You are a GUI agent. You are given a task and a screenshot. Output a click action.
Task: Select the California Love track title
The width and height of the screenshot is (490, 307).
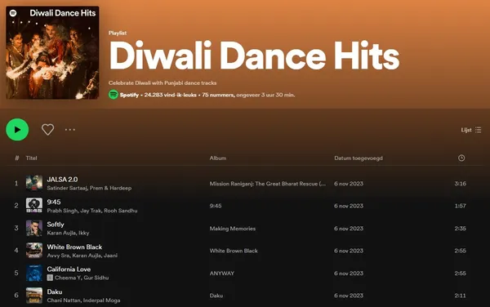(x=69, y=269)
